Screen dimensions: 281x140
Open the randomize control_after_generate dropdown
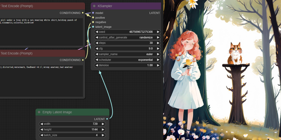(146, 38)
